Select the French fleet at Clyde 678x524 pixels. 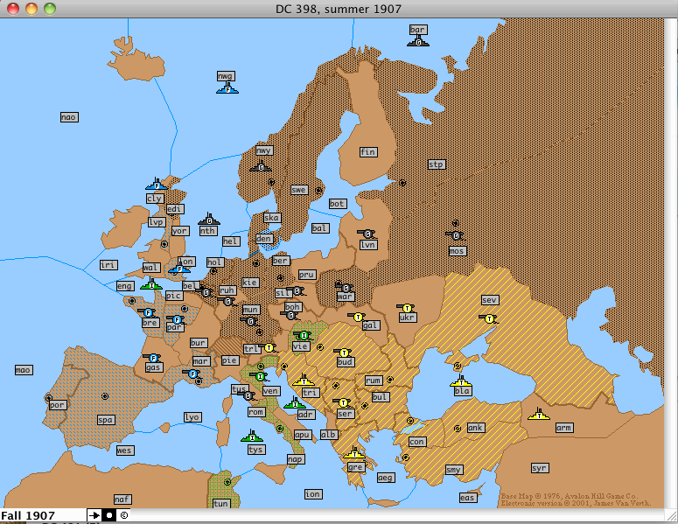click(157, 185)
